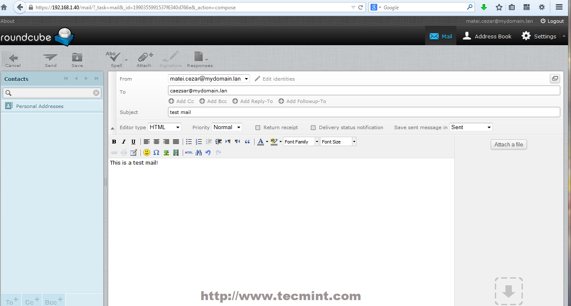Open the Font Size dropdown
Image resolution: width=571 pixels, height=306 pixels.
(338, 142)
